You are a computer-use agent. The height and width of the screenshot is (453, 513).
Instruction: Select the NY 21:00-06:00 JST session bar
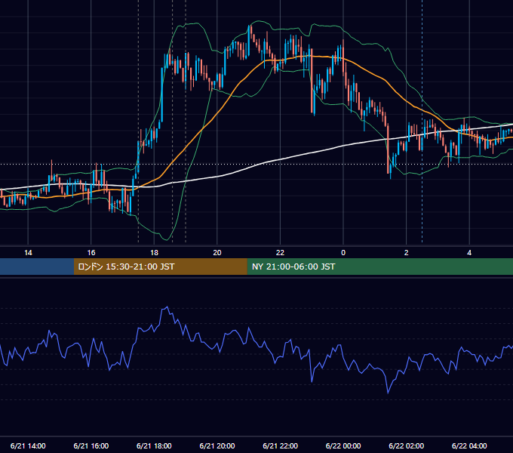click(379, 267)
